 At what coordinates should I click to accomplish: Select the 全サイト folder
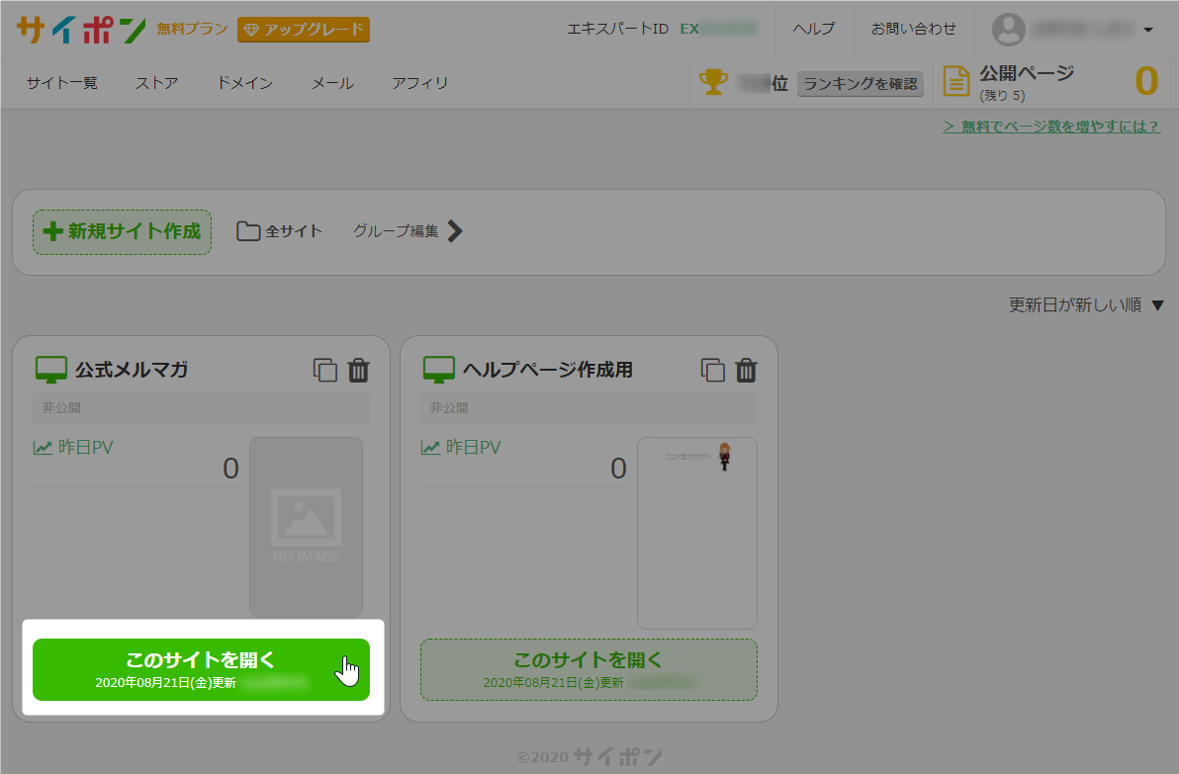pos(279,231)
